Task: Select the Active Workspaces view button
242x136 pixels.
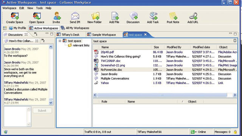Action: [x=44, y=28]
